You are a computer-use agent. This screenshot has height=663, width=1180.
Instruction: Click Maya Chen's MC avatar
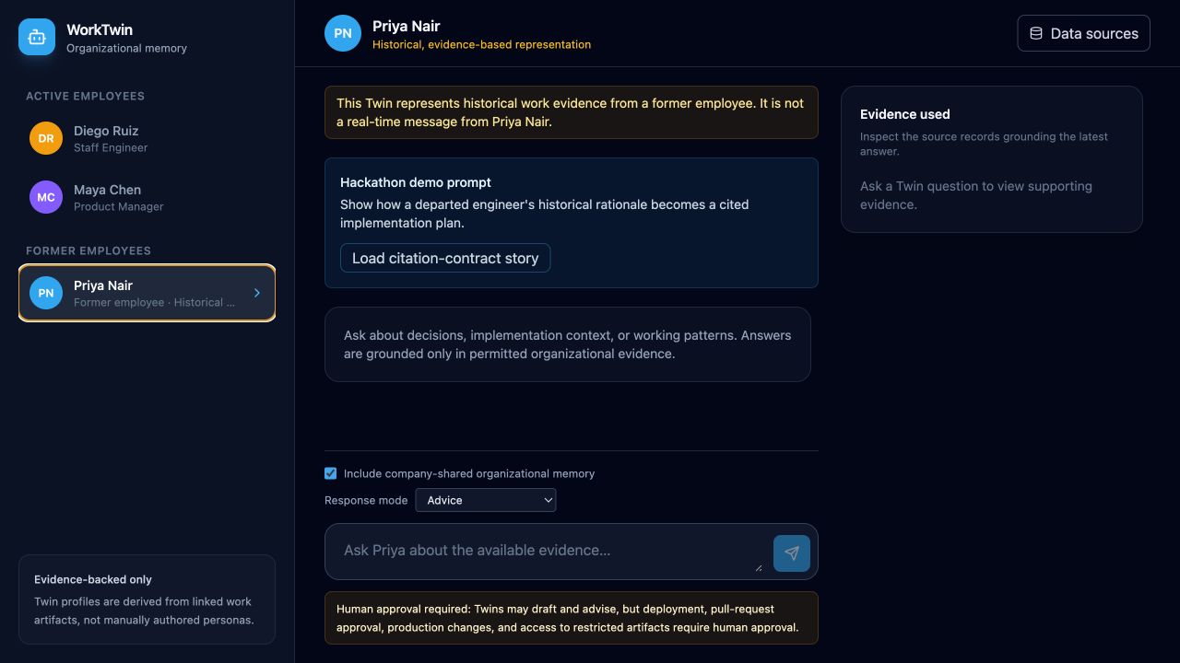click(x=46, y=197)
